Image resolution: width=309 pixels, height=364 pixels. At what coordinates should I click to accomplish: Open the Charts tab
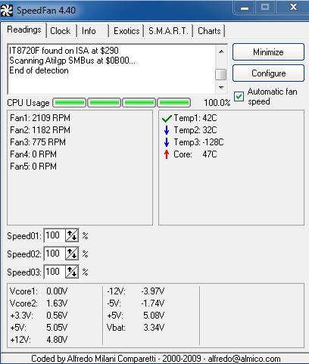209,31
